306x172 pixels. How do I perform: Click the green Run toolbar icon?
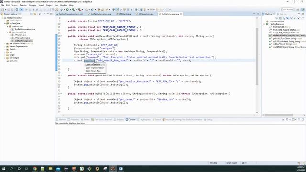pos(67,10)
